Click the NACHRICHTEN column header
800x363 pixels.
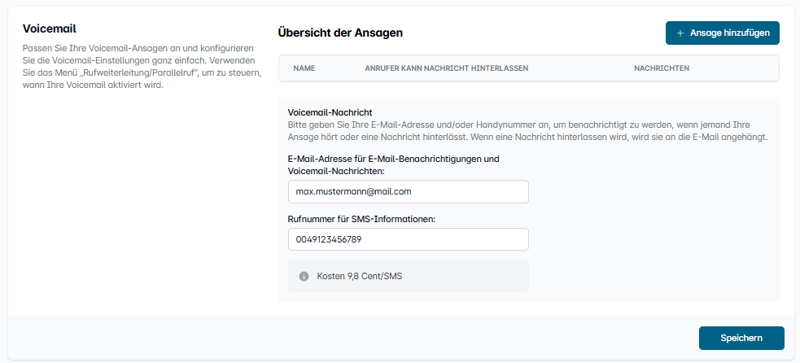pos(662,68)
